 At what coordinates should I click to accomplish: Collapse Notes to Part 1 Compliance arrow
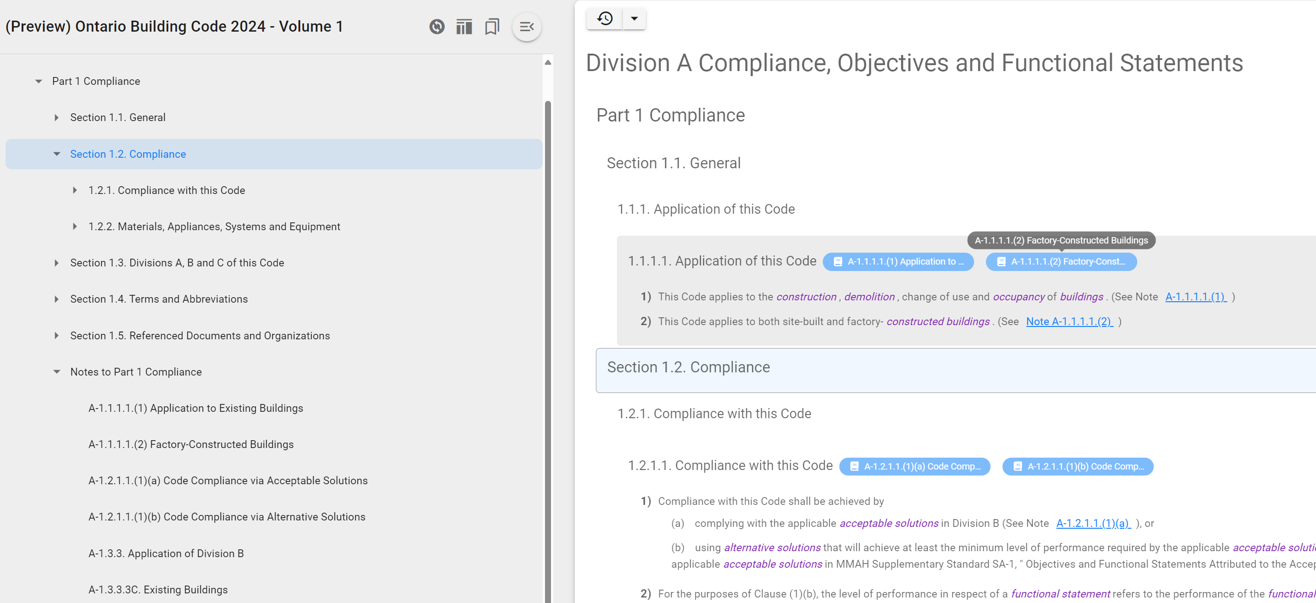pos(57,372)
